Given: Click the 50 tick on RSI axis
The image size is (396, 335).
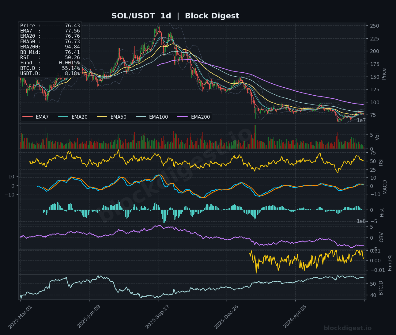Looking at the screenshot, I should [373, 161].
